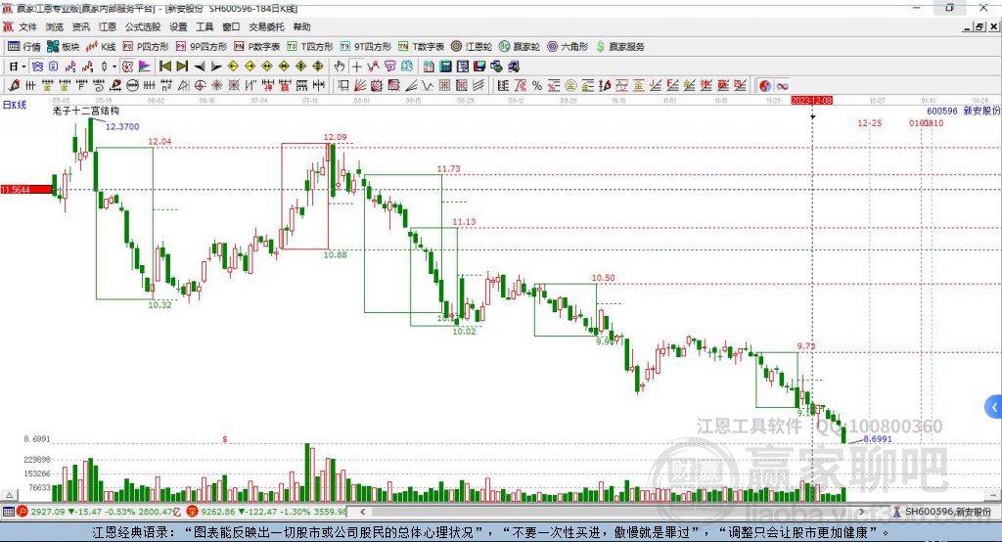Image resolution: width=1002 pixels, height=542 pixels.
Task: Toggle the crosshair cursor tool
Action: pos(356,67)
